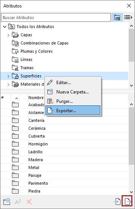Click the tree scrollbar down arrow
This screenshot has height=209, width=135.
pos(131,86)
